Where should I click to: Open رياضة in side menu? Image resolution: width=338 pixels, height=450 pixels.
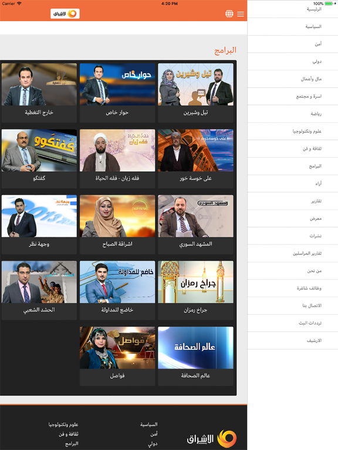pos(293,114)
